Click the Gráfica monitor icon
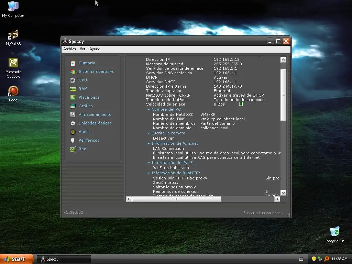The height and width of the screenshot is (264, 352). (x=73, y=106)
